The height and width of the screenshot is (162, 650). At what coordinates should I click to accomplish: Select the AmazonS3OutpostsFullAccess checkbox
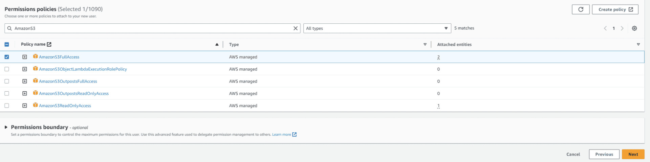click(x=7, y=81)
